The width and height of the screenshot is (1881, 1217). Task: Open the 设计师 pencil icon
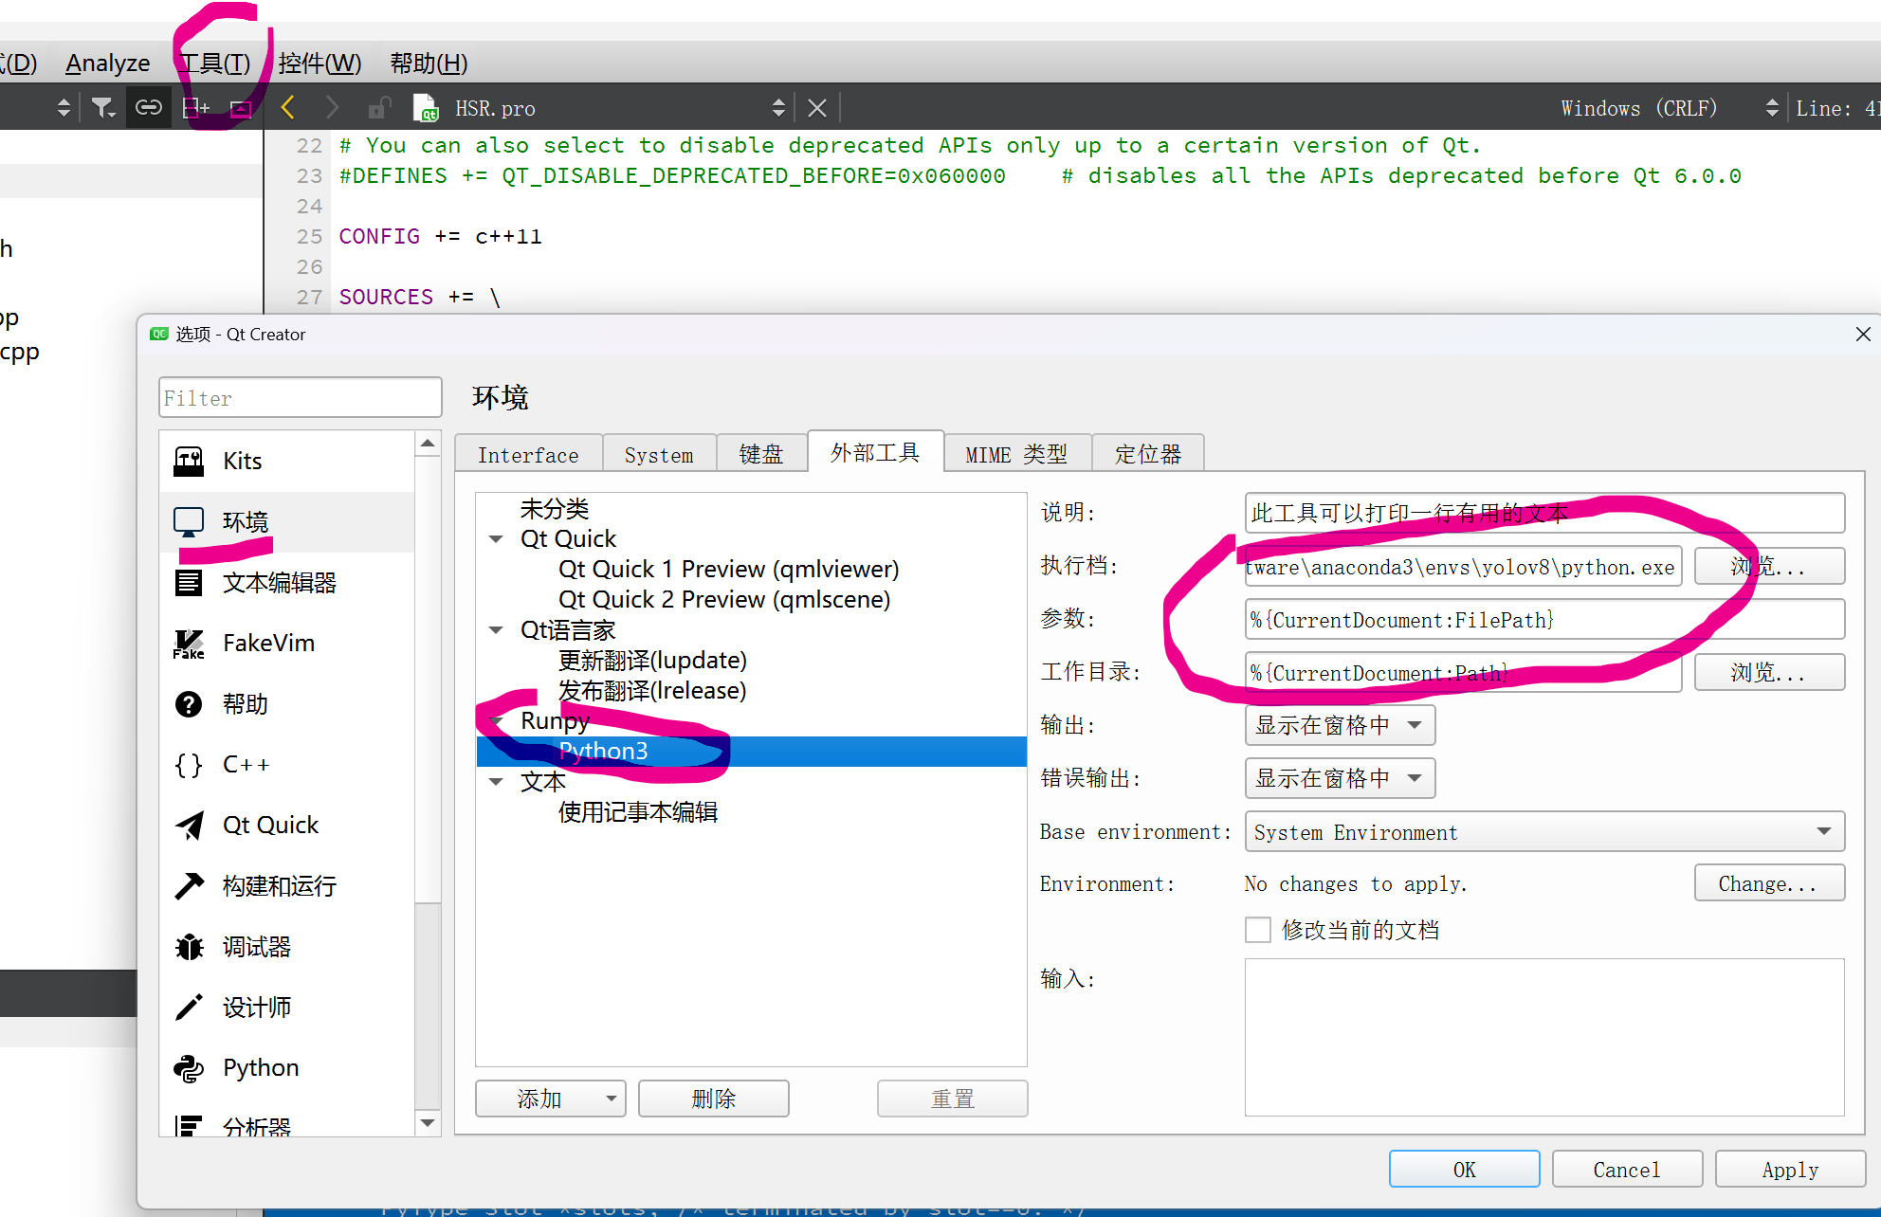pos(189,1008)
